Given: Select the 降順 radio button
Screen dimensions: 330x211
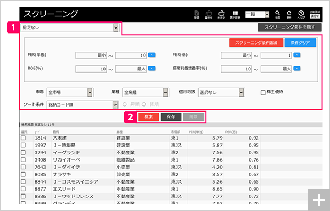Looking at the screenshot, I should click(x=144, y=104).
